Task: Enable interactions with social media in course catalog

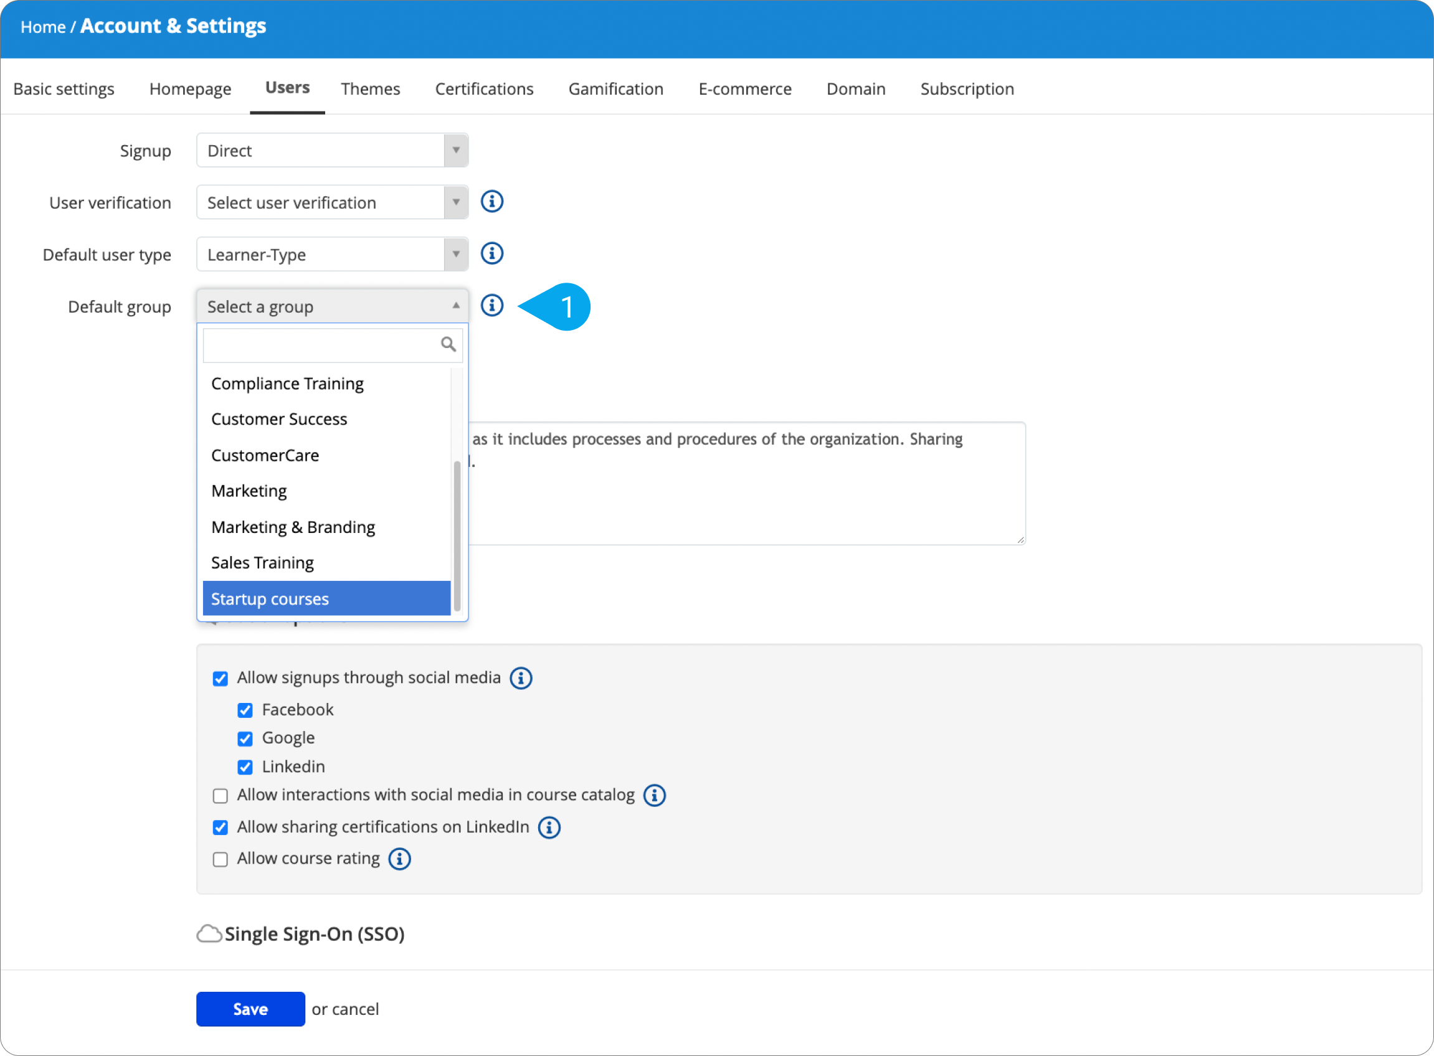Action: (220, 796)
